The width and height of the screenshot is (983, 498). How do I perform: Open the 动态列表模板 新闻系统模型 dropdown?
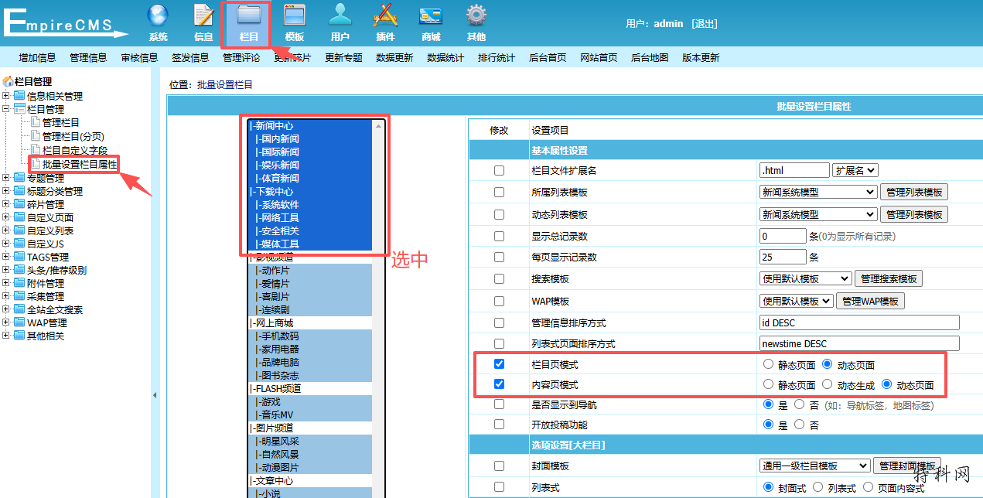pyautogui.click(x=818, y=214)
